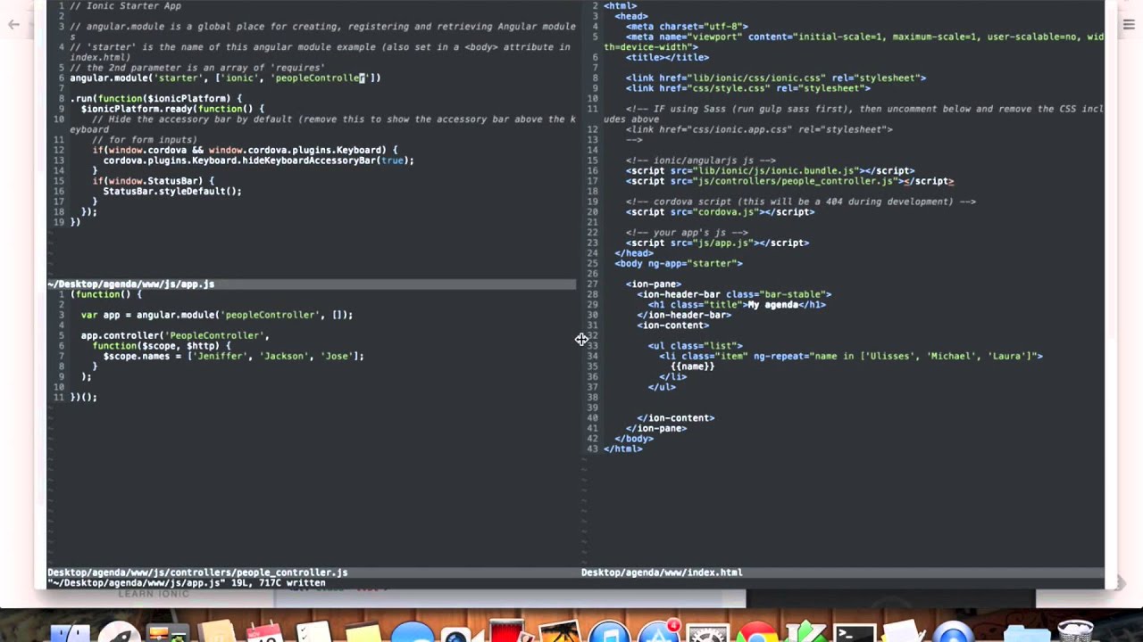This screenshot has width=1143, height=642.
Task: Click the browser back arrow behind editor
Action: tap(13, 24)
